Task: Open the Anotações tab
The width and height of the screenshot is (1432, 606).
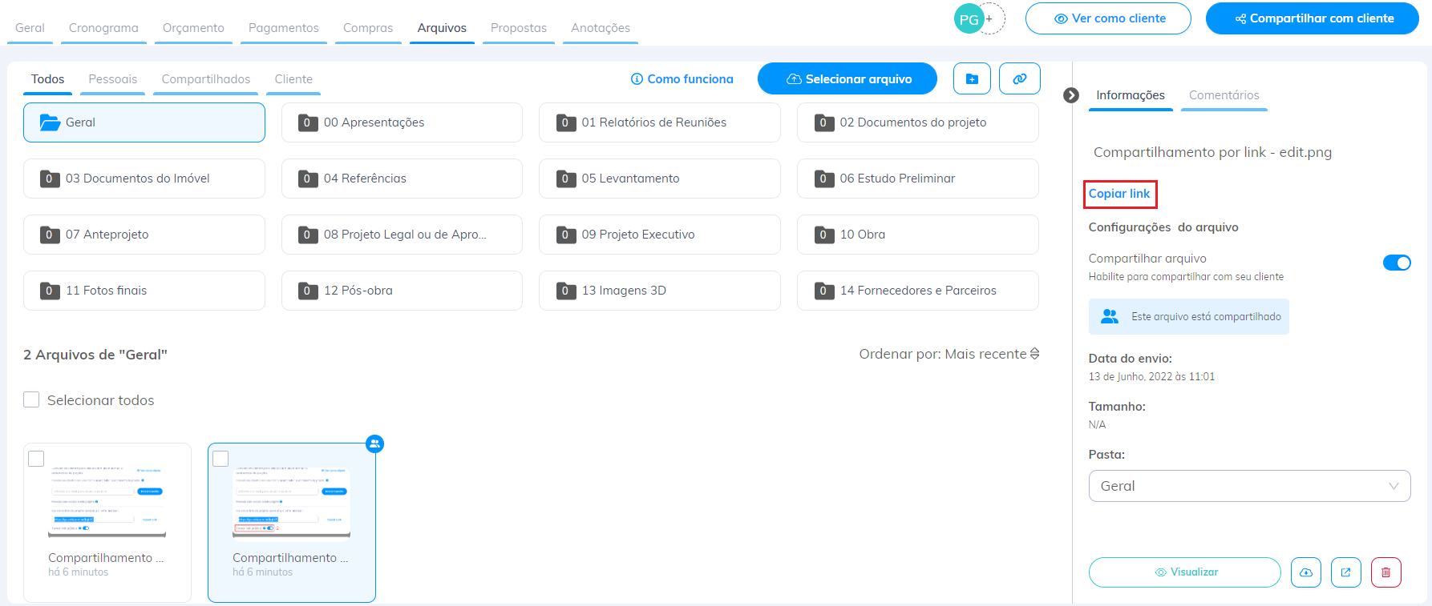Action: pyautogui.click(x=601, y=28)
